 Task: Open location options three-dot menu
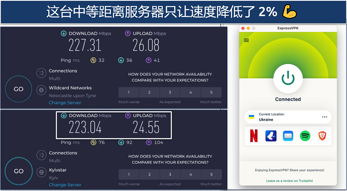pyautogui.click(x=325, y=117)
